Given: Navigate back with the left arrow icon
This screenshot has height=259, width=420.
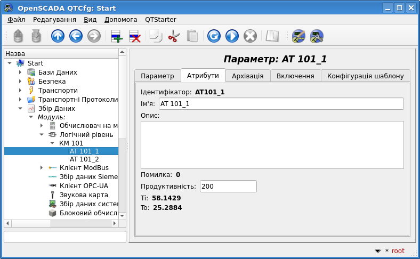Looking at the screenshot, I should click(76, 36).
